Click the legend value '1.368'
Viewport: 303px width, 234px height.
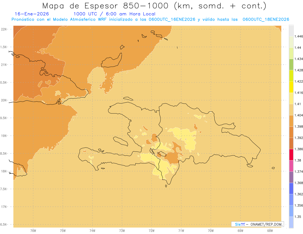pyautogui.click(x=299, y=183)
